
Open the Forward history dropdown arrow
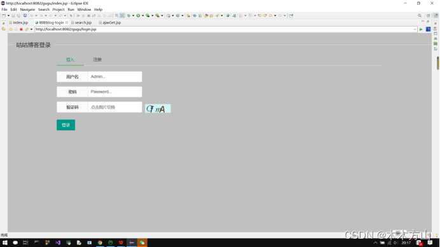pos(285,16)
